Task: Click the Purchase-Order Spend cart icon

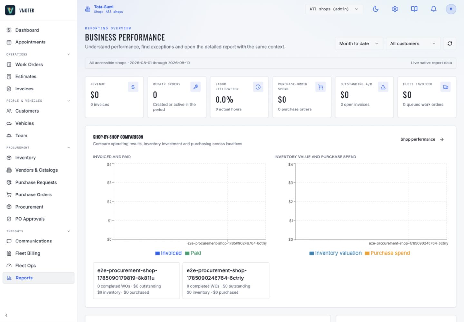Action: coord(321,87)
